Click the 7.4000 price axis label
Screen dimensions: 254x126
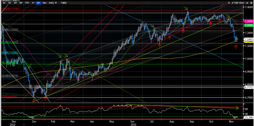248,7
